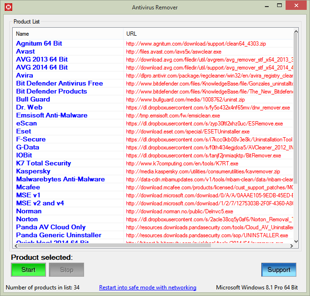Click the norman Delnvc5.exe URL
Viewport: 310px width, 296px height.
(179, 211)
